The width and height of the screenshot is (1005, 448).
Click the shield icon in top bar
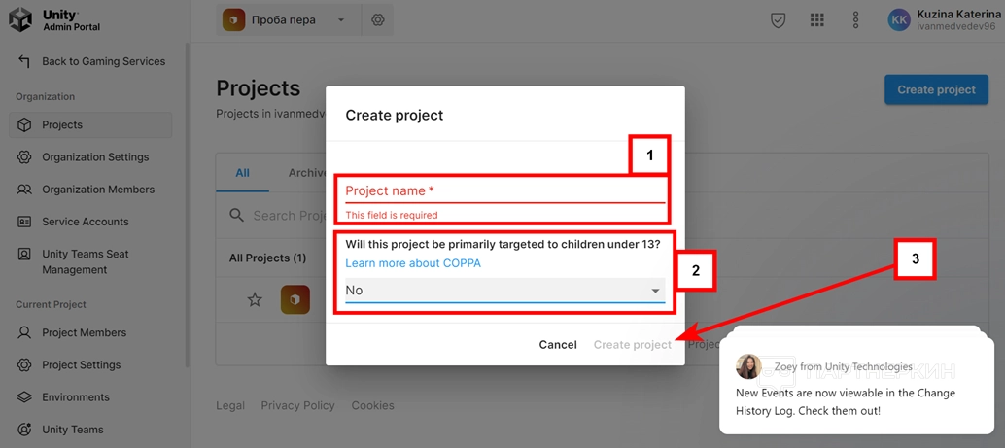tap(778, 20)
